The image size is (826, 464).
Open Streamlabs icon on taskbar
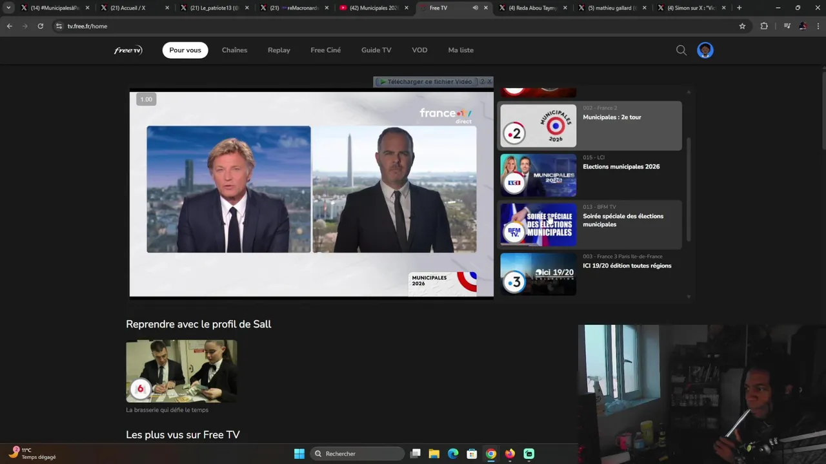(x=529, y=454)
